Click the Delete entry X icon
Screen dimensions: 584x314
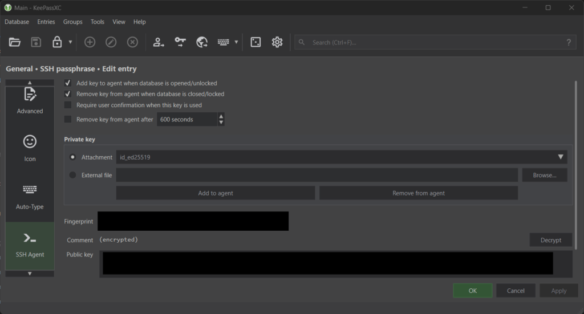(132, 42)
